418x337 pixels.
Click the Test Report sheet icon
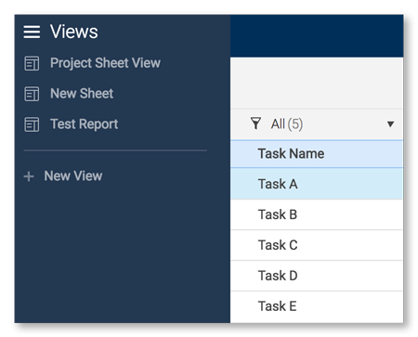pos(32,124)
